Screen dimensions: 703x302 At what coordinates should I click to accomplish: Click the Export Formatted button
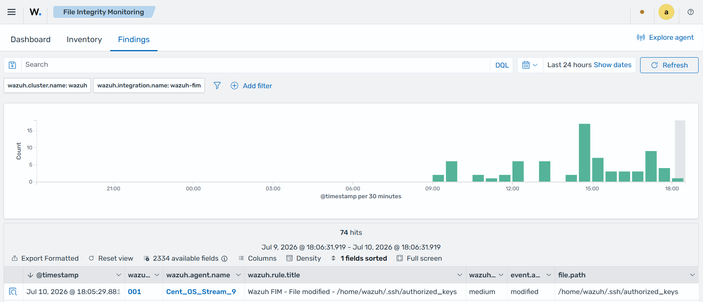click(x=45, y=258)
